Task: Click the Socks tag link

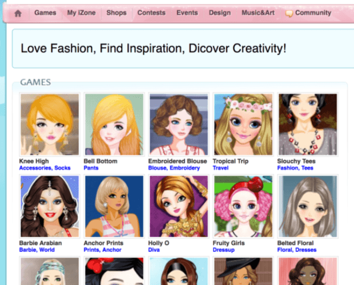Action: (x=62, y=168)
